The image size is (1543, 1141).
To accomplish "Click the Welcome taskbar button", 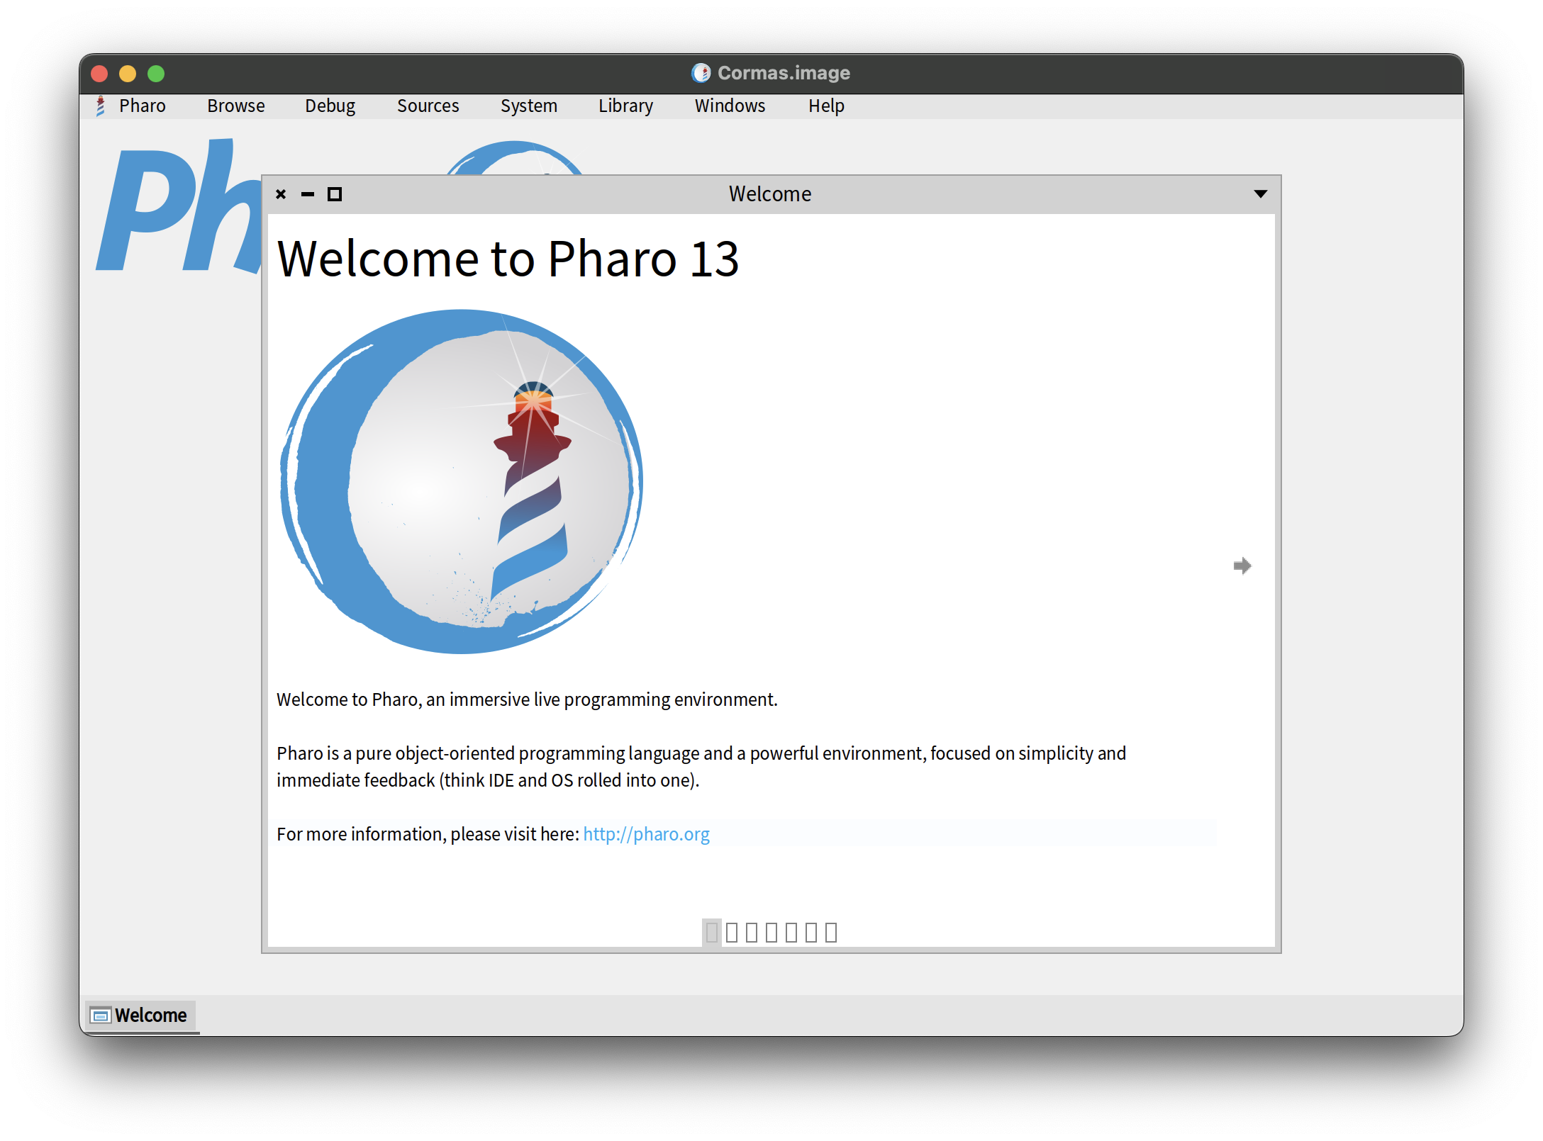I will [x=140, y=1015].
